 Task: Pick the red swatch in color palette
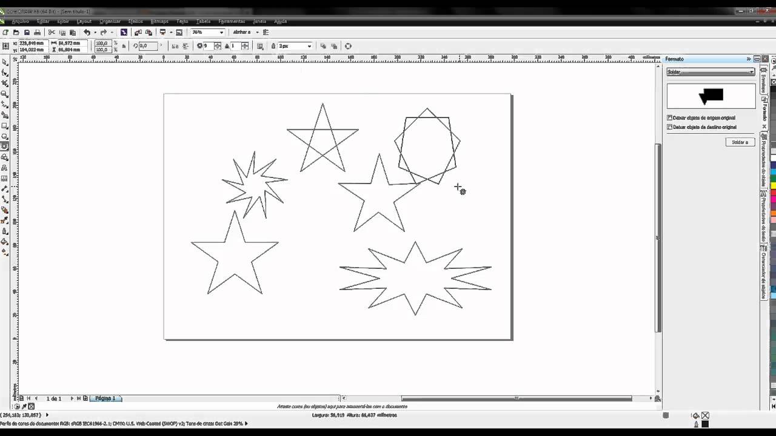774,193
